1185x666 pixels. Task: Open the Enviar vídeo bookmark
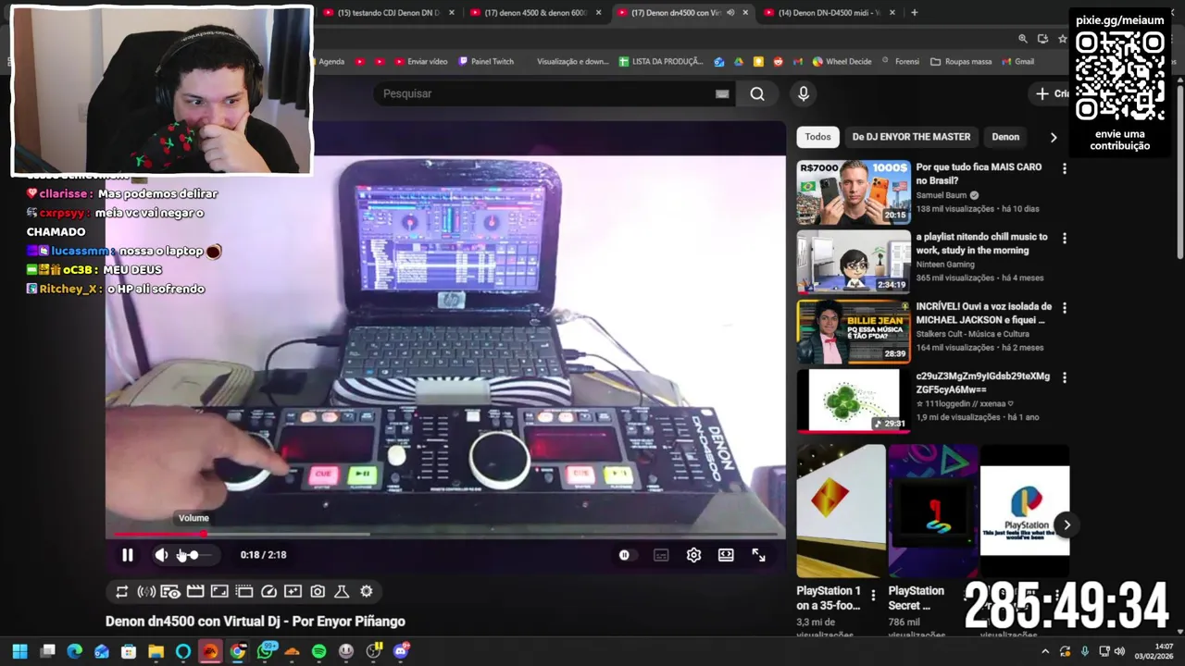(421, 62)
